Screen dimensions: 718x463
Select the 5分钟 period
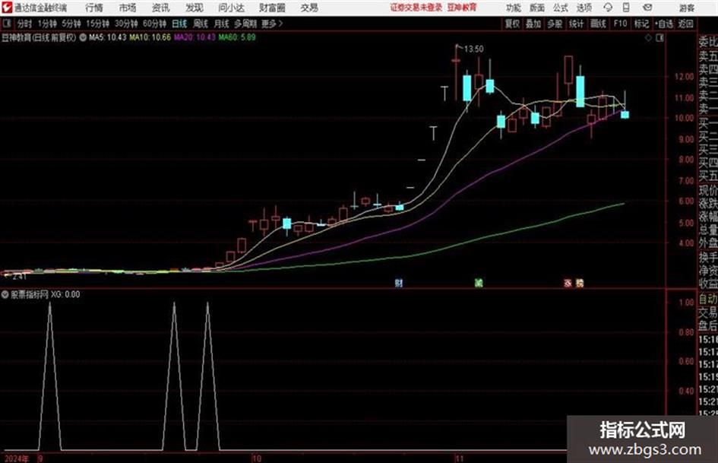(71, 24)
